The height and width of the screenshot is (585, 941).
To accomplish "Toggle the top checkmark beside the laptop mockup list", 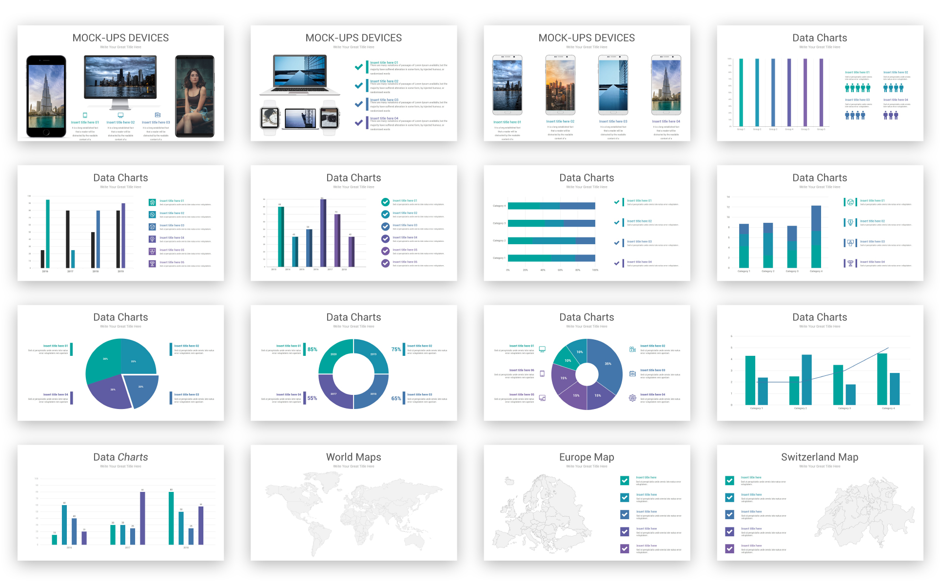I will [359, 67].
